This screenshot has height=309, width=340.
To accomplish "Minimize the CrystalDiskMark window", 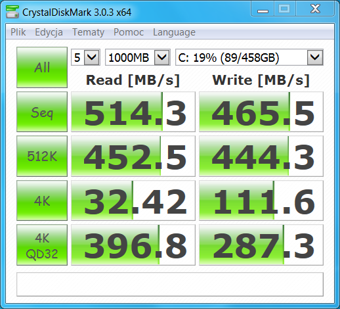I will 263,9.
